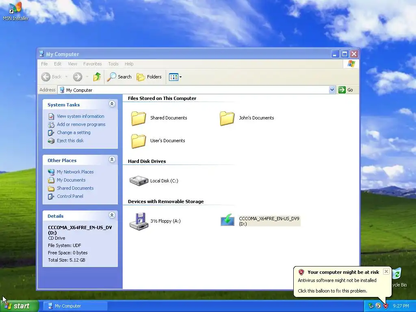The image size is (416, 312).
Task: Click the Forward arrow toolbar button
Action: (x=78, y=77)
